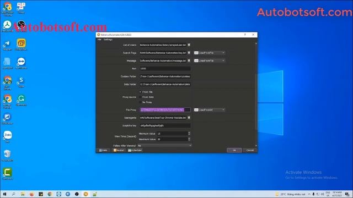
Task: Increase View Time Maximum Value
Action: point(189,138)
